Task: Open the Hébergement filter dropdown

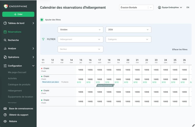Action: click(80, 39)
